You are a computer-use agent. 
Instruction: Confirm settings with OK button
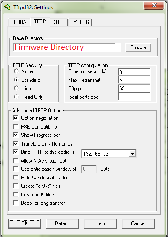pos(25,223)
